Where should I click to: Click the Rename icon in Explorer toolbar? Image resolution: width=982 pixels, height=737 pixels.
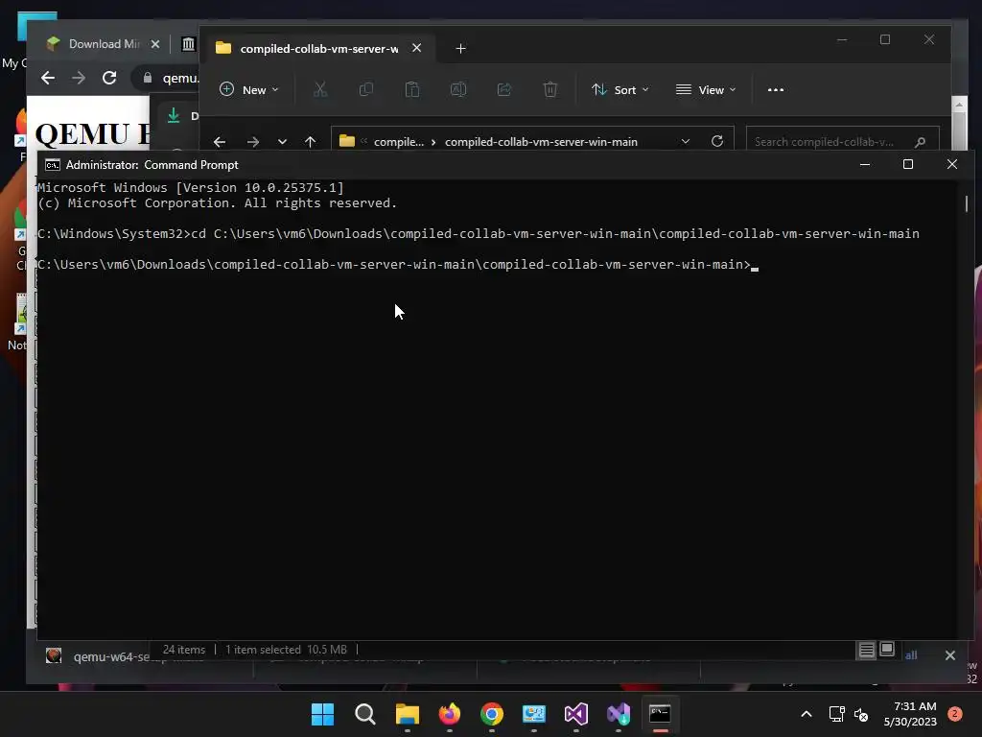(x=458, y=89)
